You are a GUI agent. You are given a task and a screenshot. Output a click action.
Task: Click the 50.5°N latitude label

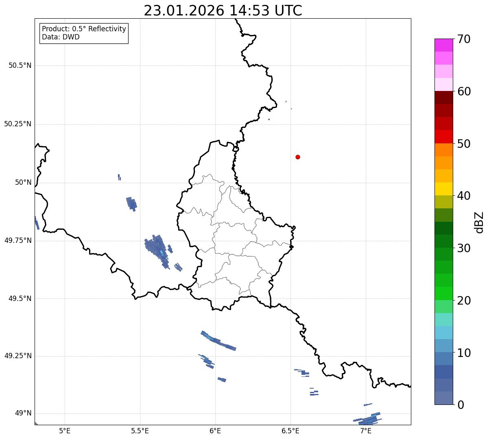[x=20, y=65]
